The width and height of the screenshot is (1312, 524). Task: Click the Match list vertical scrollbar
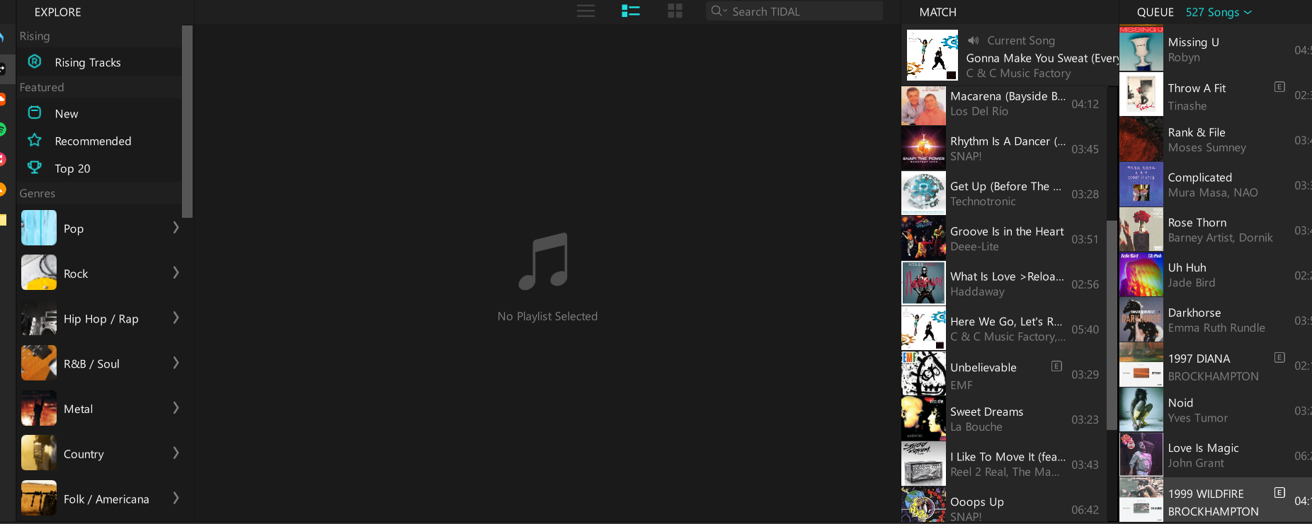pos(1112,325)
